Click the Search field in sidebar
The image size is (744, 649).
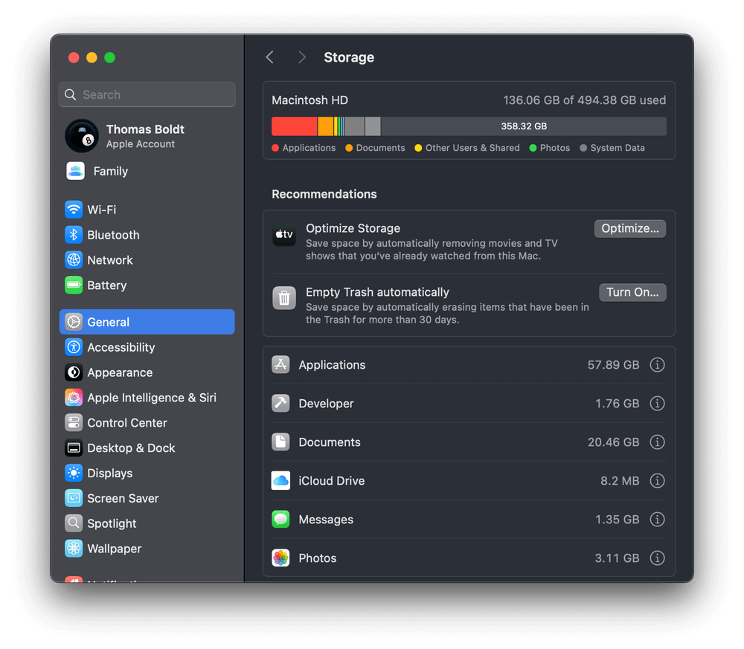point(147,94)
